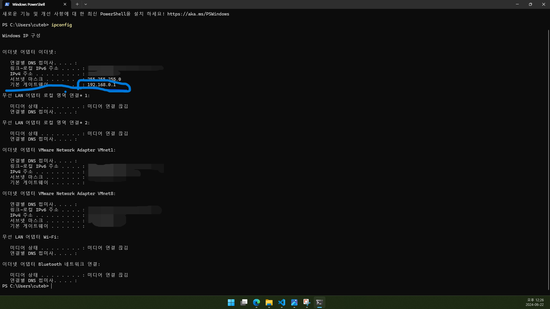
Task: Click the '무선 LAN 어댑터 로컬 영역 연결* 1:' line
Action: 46,96
